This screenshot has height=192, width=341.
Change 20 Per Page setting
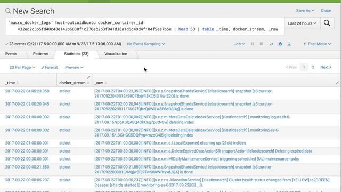pyautogui.click(x=22, y=68)
